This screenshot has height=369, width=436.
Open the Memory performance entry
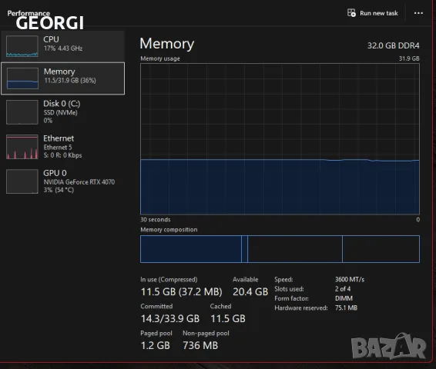tap(63, 78)
